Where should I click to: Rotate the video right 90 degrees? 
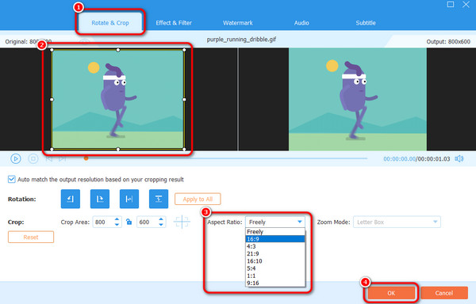100,199
